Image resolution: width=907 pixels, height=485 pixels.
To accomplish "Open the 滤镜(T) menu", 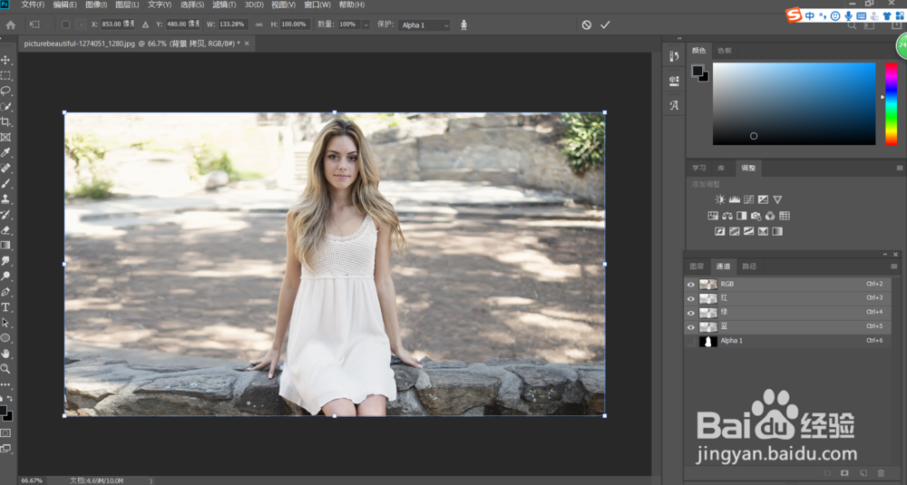I will pos(224,5).
